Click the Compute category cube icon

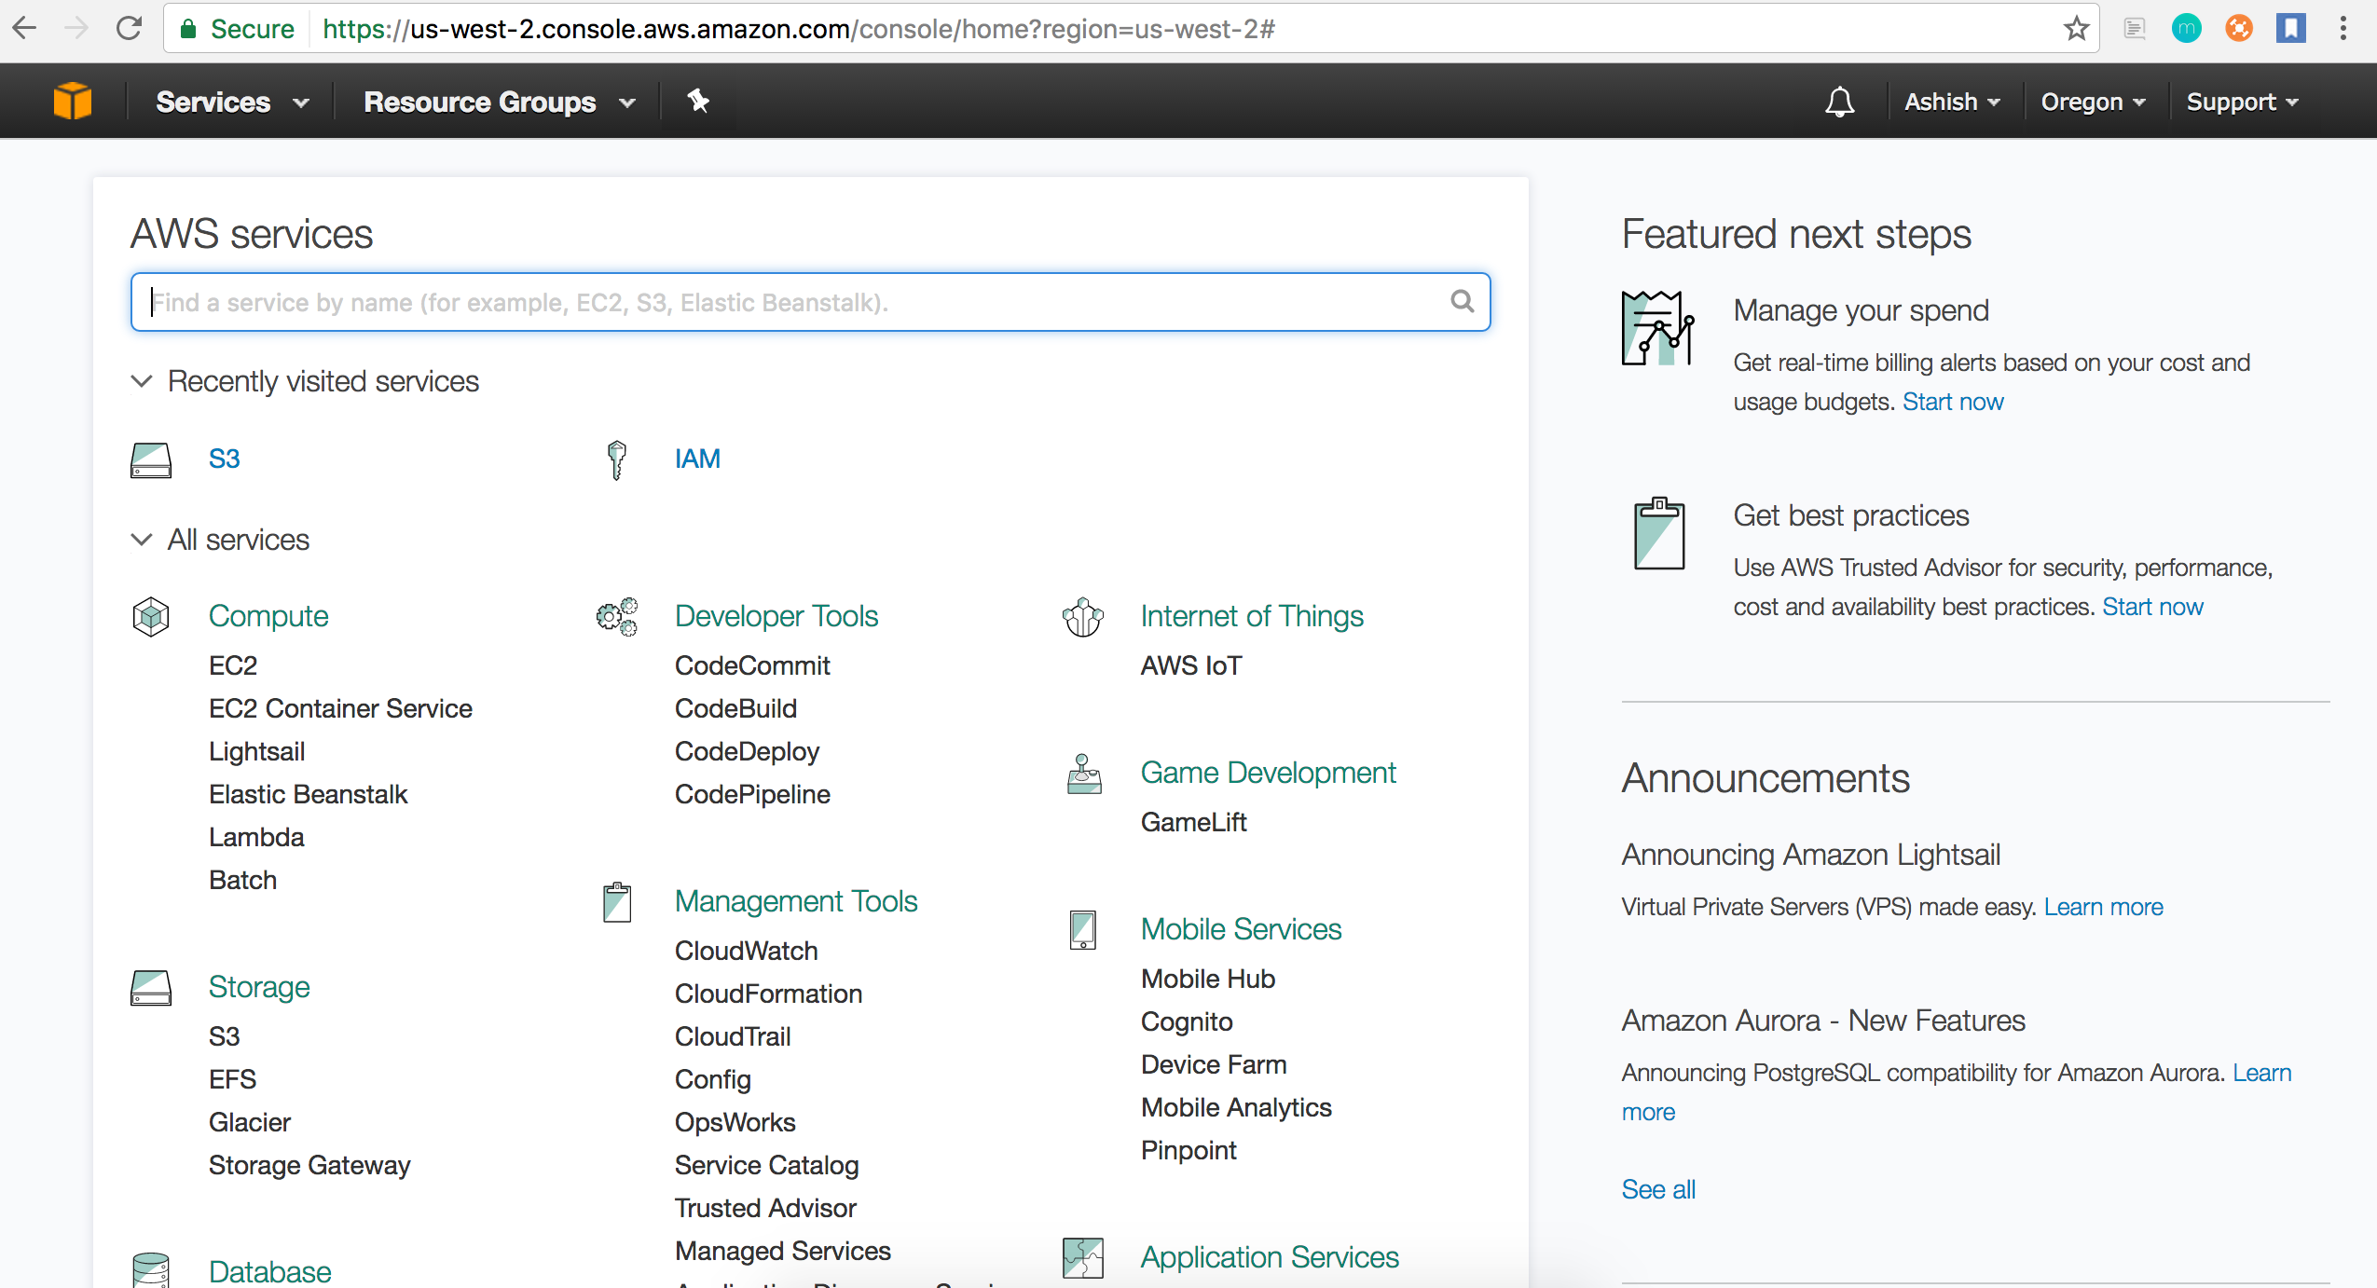coord(151,615)
